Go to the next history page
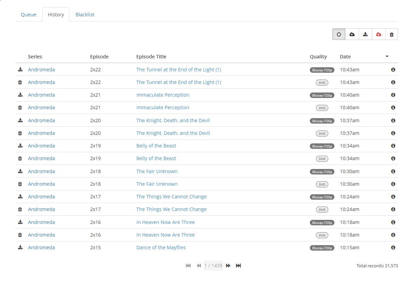This screenshot has height=282, width=413. [x=228, y=266]
